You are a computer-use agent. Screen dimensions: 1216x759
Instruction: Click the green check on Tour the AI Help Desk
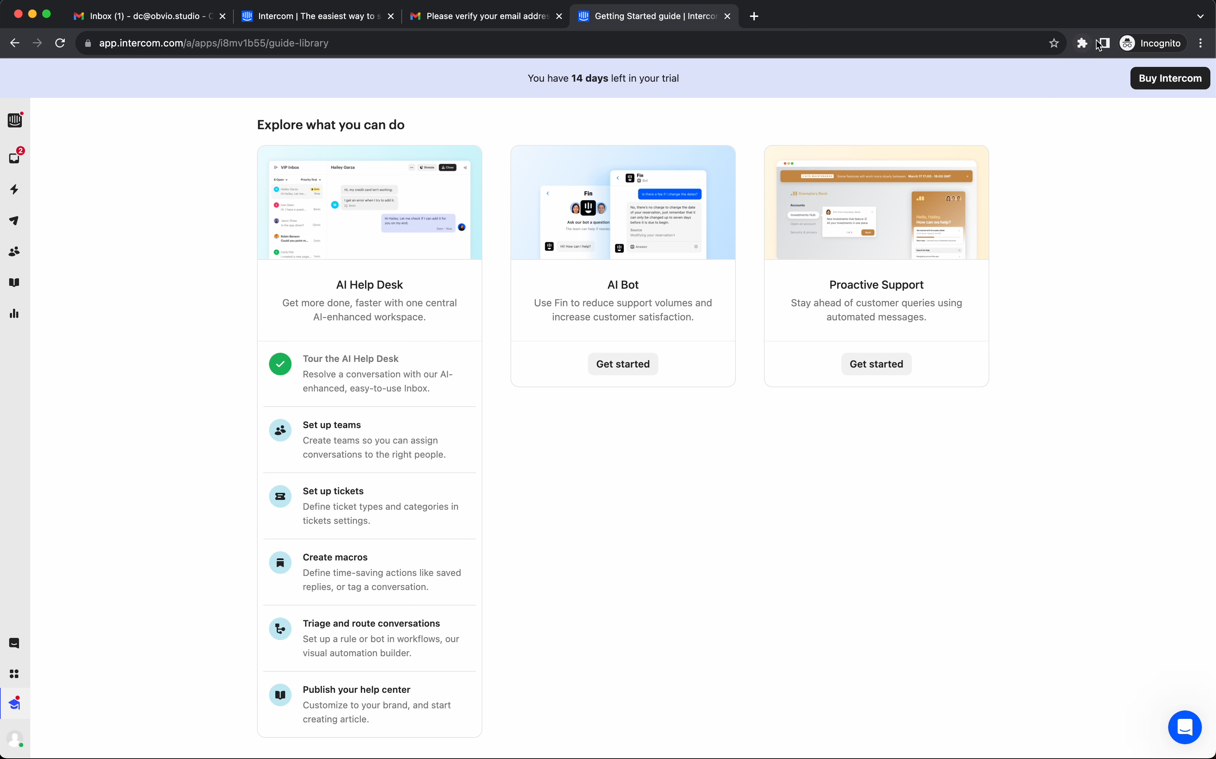point(280,364)
